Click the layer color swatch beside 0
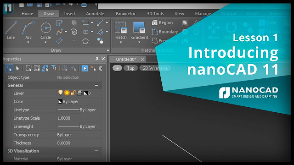Viewport: 294px width, 165px height. [x=85, y=93]
